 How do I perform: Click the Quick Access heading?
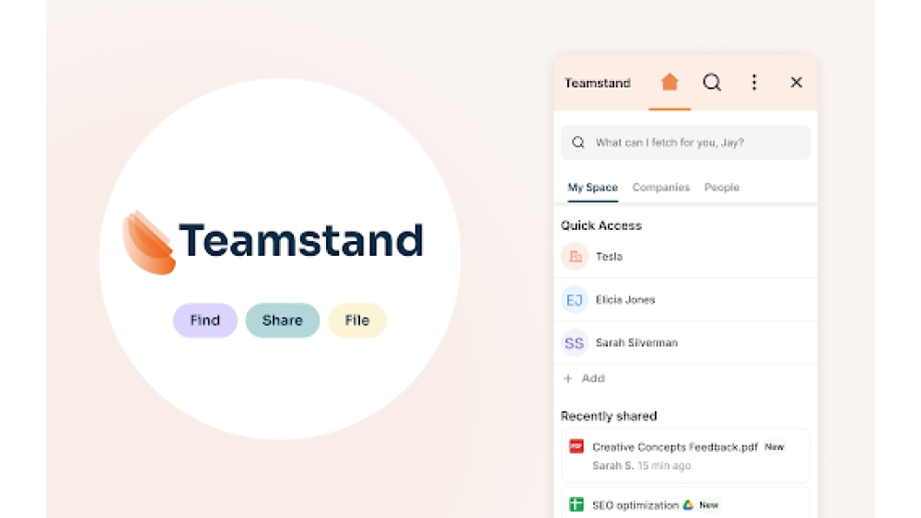pyautogui.click(x=601, y=225)
